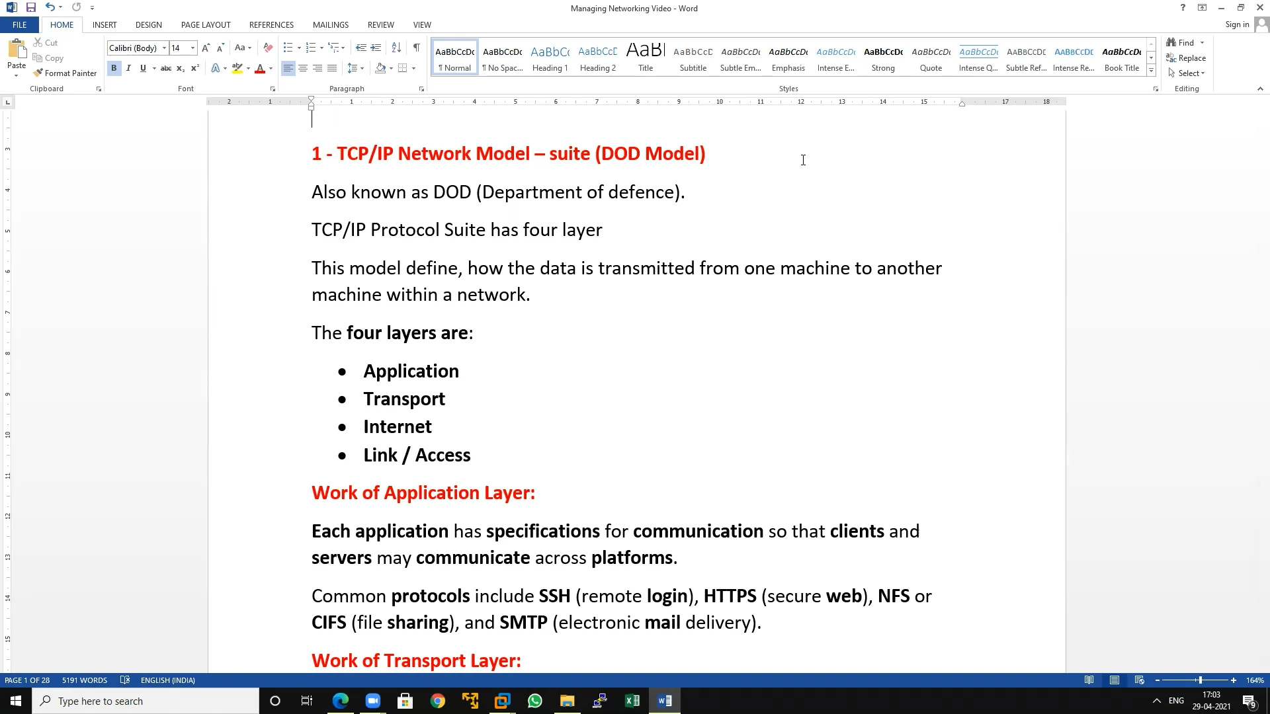The width and height of the screenshot is (1270, 714).
Task: Apply subscript formatting
Action: (x=181, y=68)
